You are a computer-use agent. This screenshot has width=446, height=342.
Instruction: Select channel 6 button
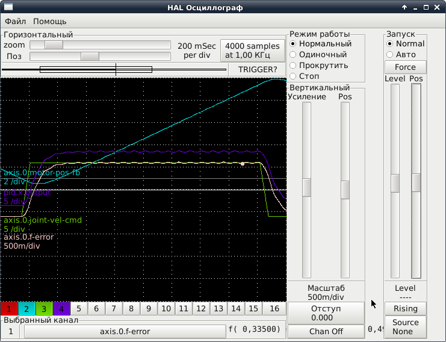click(x=96, y=309)
